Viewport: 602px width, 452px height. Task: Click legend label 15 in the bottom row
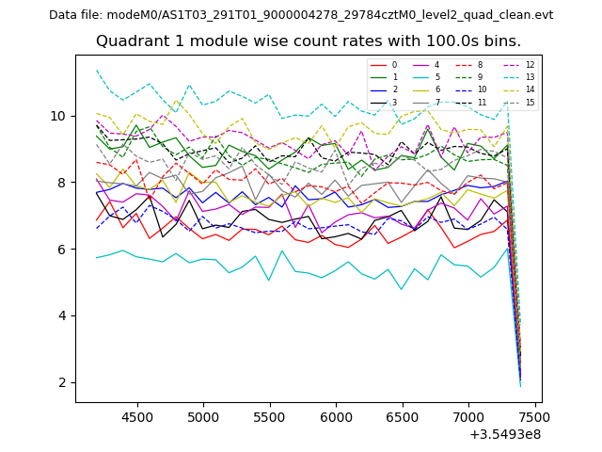tap(530, 102)
